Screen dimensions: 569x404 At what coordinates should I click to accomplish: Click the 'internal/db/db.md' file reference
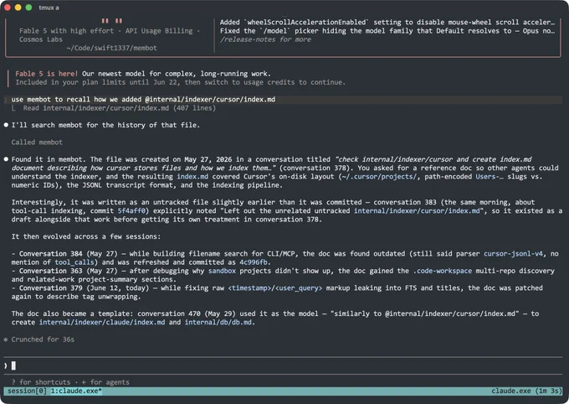click(218, 322)
